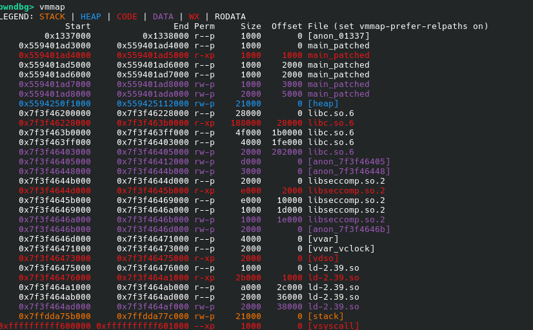The height and width of the screenshot is (330, 533).
Task: Click the [vvar_vclock] mapping name
Action: [341, 249]
